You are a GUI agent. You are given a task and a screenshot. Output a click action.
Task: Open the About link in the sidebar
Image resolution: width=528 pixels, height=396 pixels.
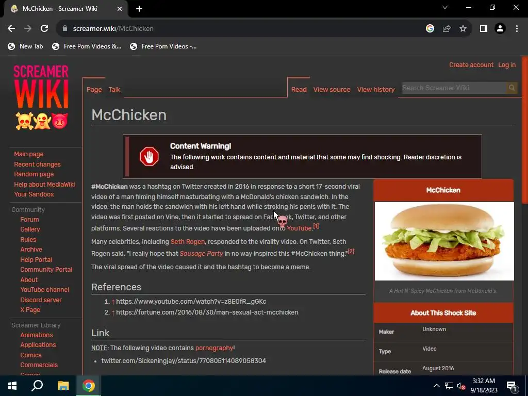click(x=29, y=280)
